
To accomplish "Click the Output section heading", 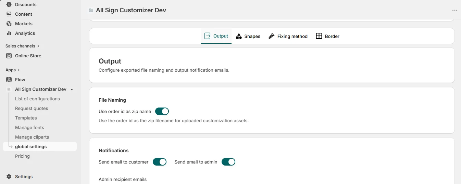I will pyautogui.click(x=110, y=61).
